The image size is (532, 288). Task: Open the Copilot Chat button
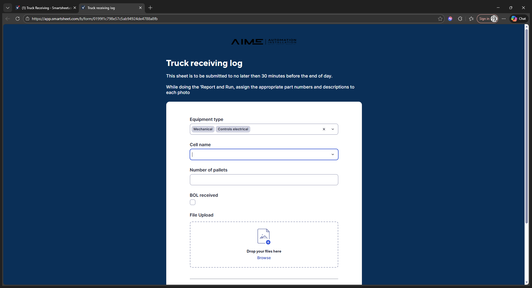point(519,19)
